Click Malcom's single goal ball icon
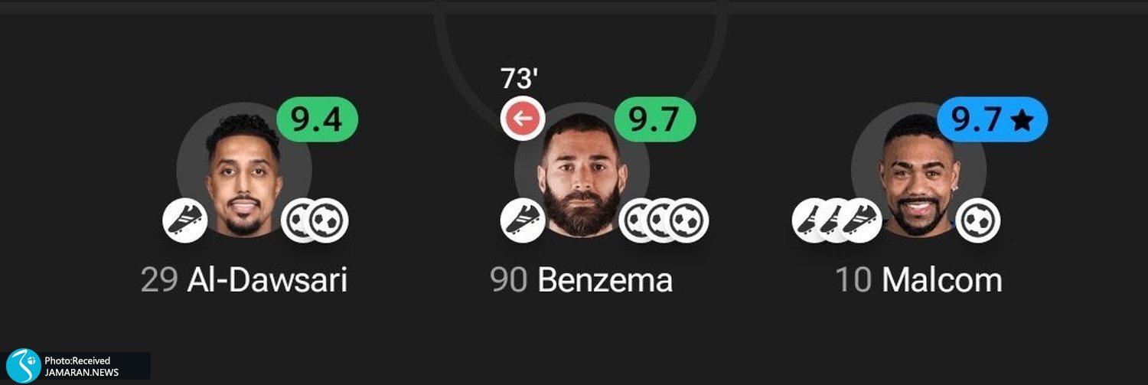Image resolution: width=1148 pixels, height=385 pixels. coord(978,220)
